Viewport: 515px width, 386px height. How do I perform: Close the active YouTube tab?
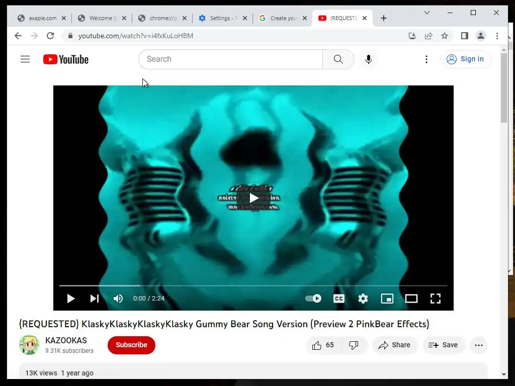pos(365,18)
